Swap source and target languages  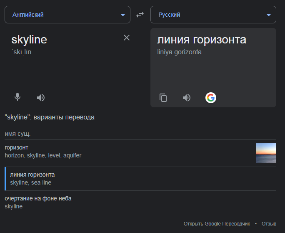[140, 15]
